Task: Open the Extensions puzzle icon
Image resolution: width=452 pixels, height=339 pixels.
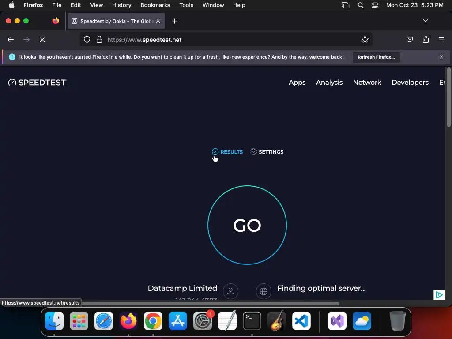Action: (426, 39)
